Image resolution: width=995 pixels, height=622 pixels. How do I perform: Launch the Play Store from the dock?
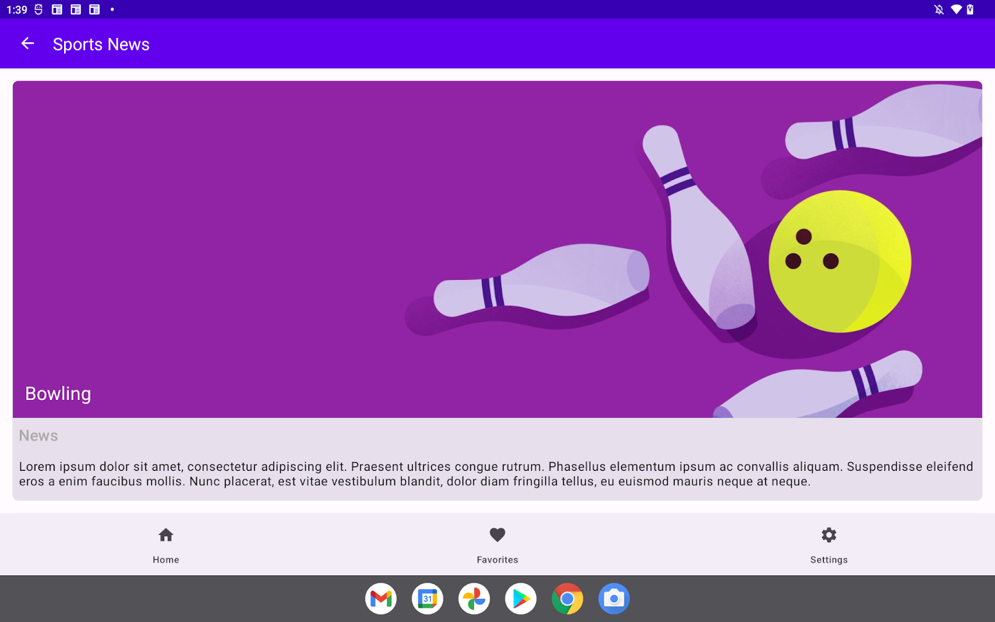tap(521, 598)
